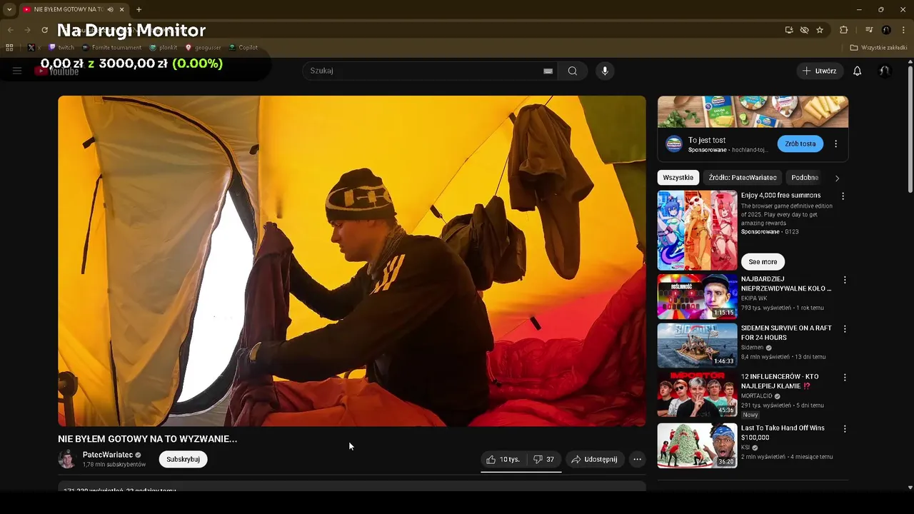Open options for 12 INFLUENCERÓW video
Image resolution: width=914 pixels, height=514 pixels.
coord(845,377)
